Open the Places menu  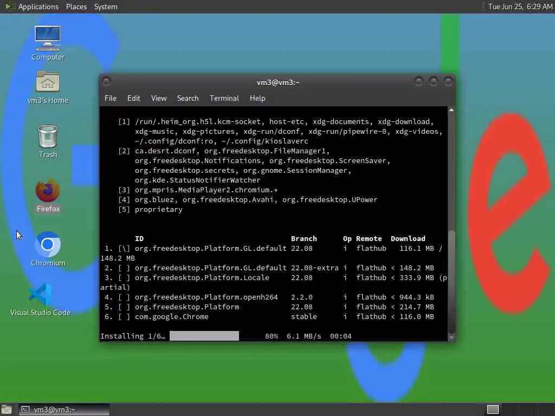point(76,6)
